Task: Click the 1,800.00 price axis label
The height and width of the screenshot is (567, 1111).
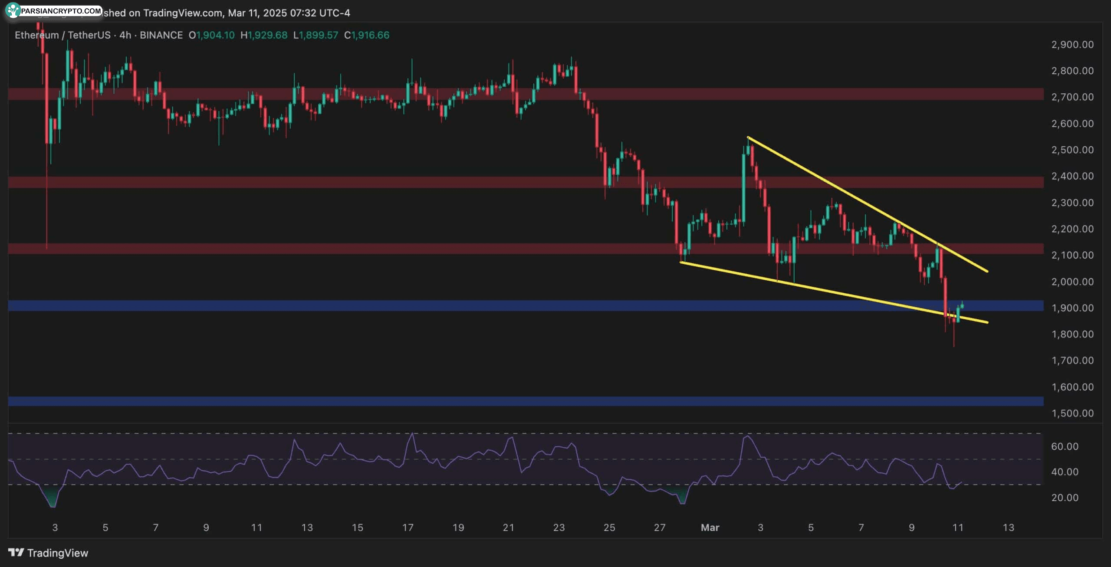Action: pyautogui.click(x=1072, y=334)
